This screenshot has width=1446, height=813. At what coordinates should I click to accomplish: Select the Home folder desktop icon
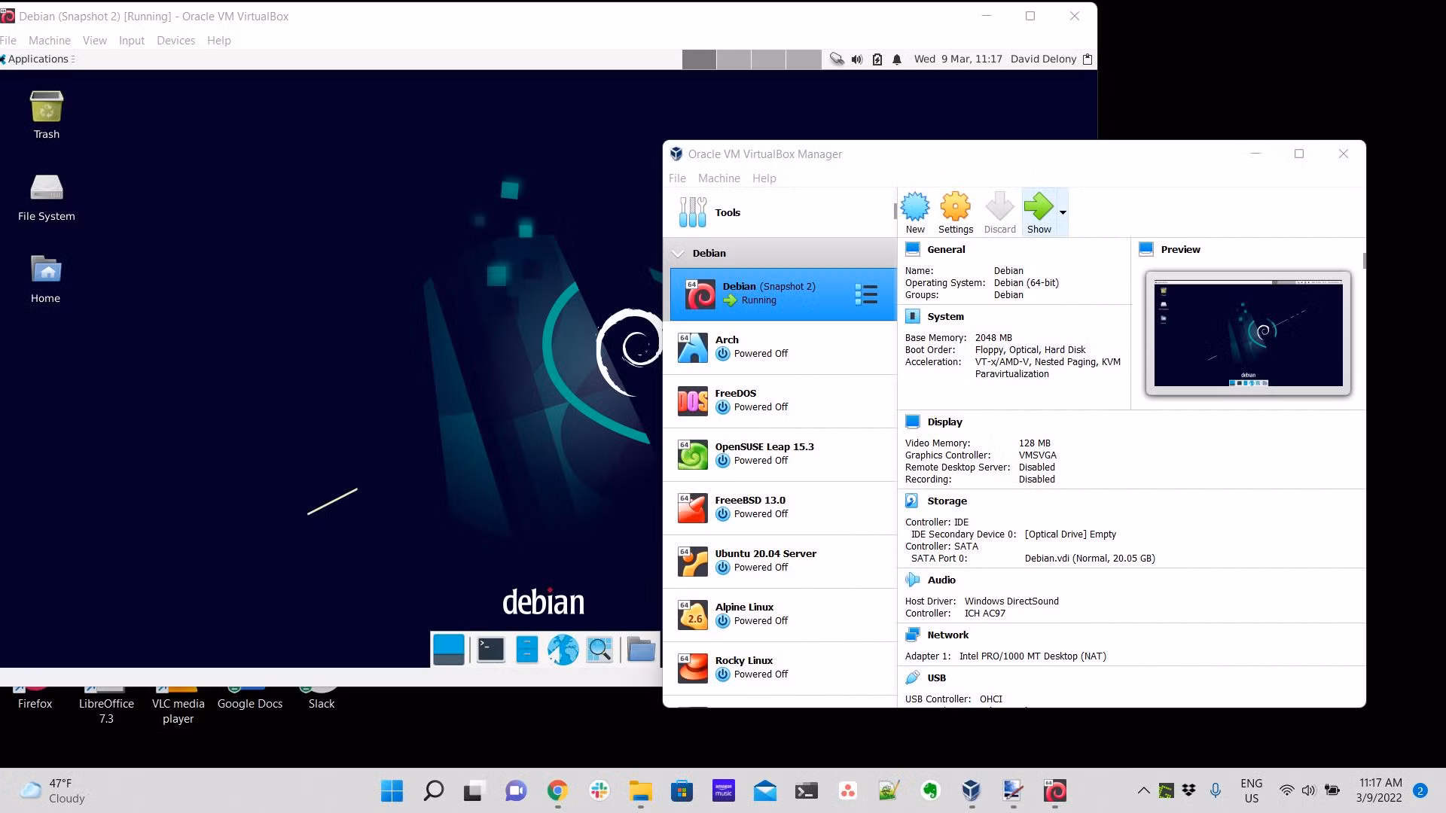[46, 279]
